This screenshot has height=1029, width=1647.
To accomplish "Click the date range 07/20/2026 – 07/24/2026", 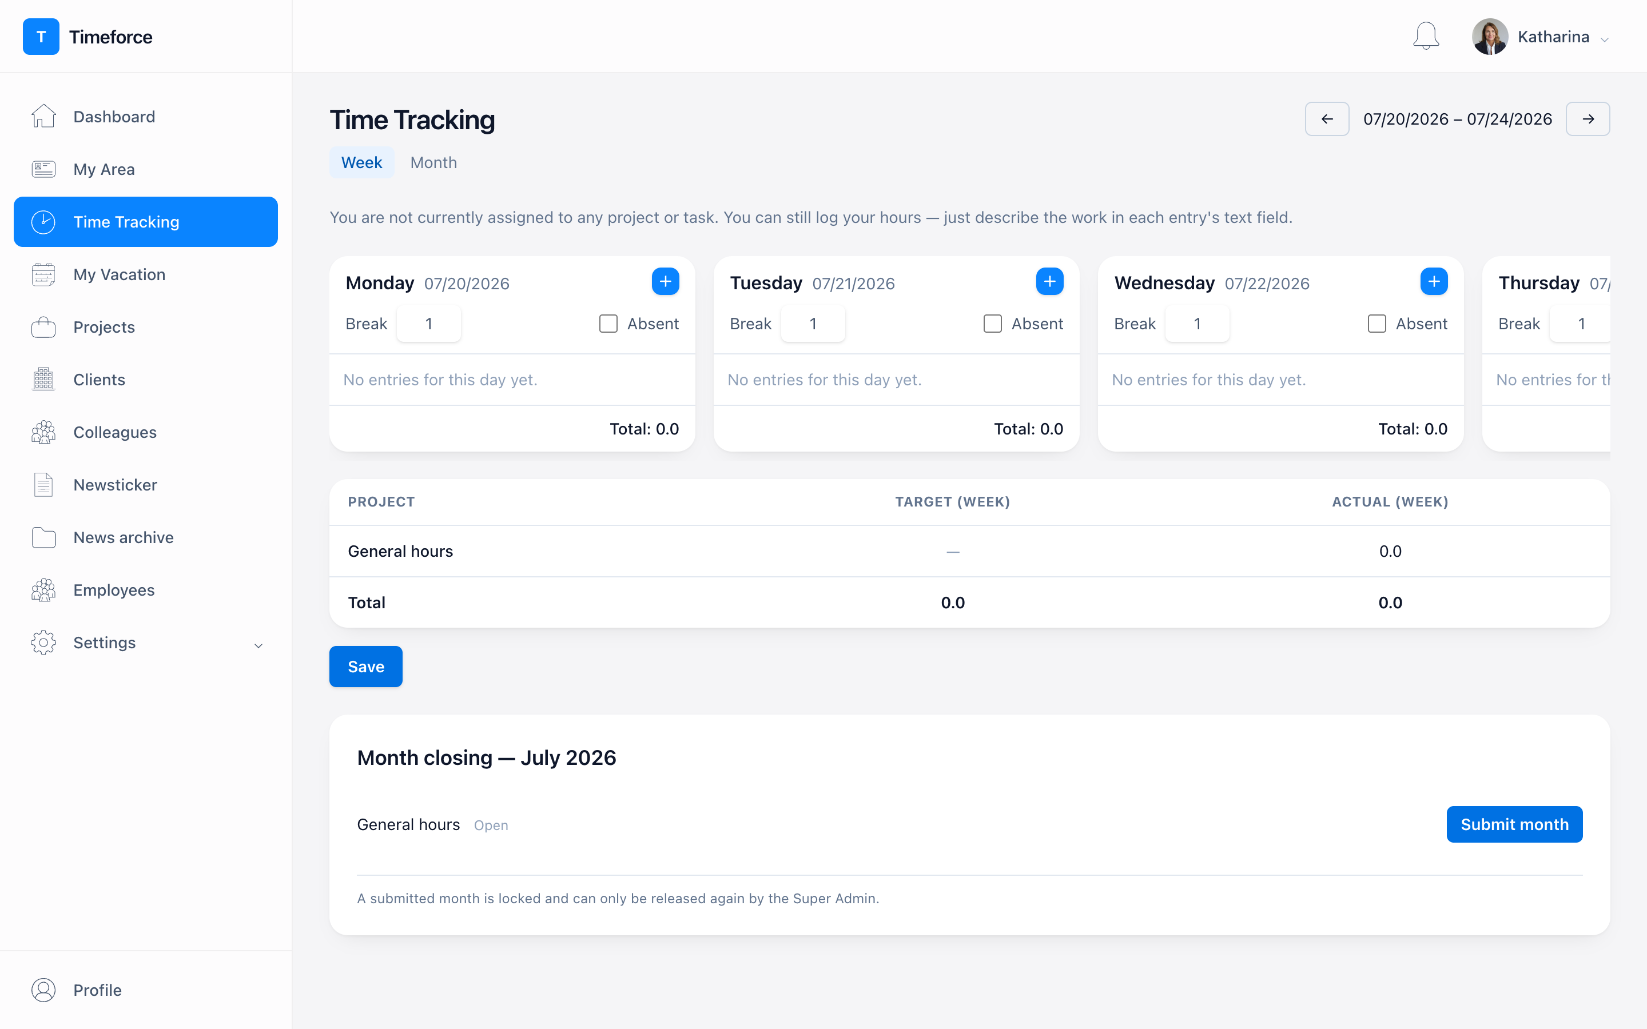I will tap(1458, 119).
